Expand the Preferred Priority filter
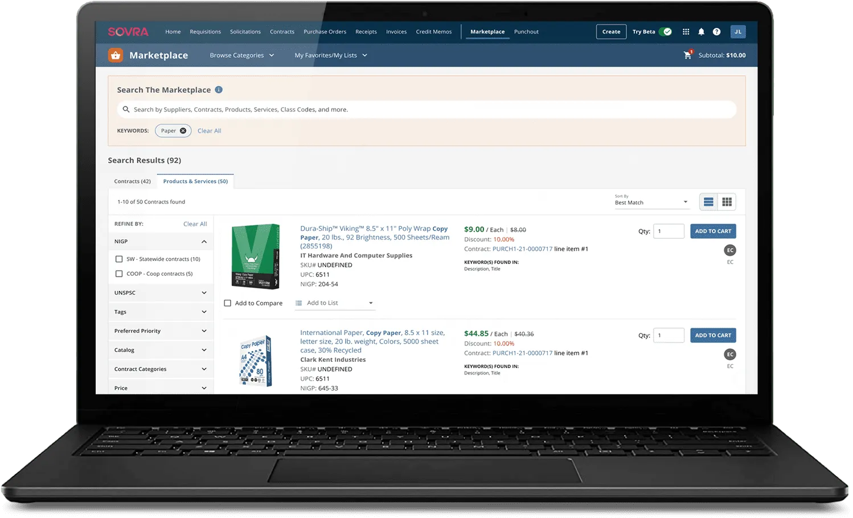 161,331
